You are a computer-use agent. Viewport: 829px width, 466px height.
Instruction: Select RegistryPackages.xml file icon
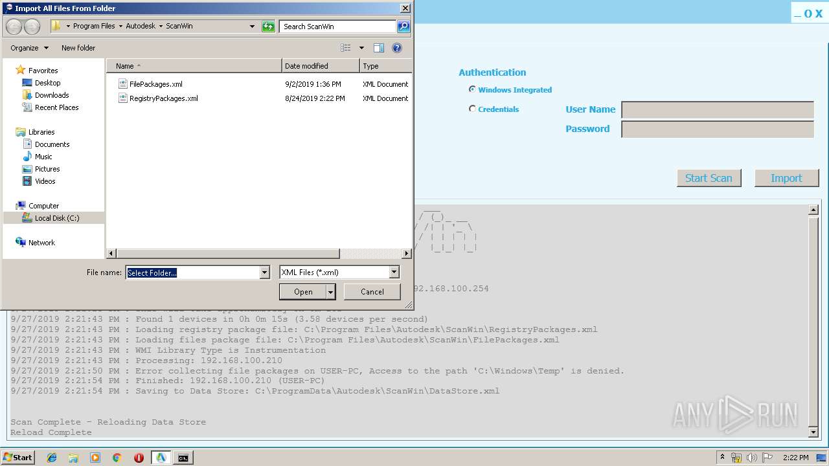(123, 98)
